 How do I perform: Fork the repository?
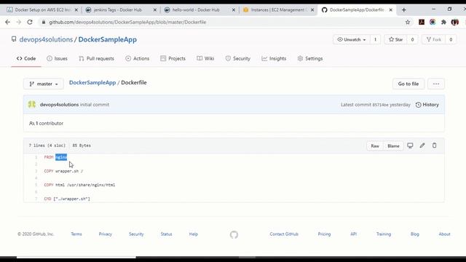pos(434,39)
